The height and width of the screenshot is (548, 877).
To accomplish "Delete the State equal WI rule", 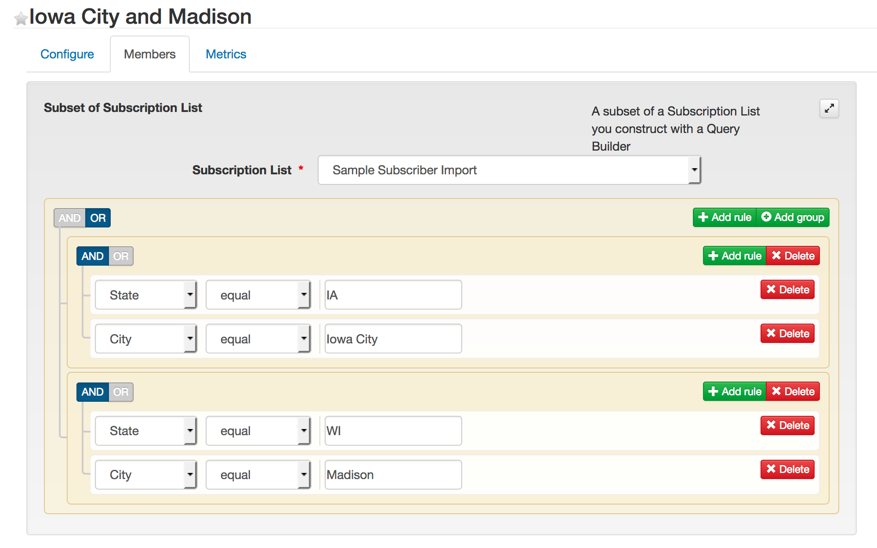I will tap(787, 425).
